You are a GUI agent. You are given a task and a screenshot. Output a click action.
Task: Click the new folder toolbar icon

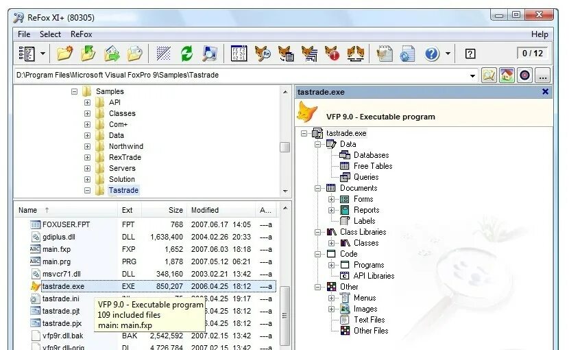pos(65,54)
